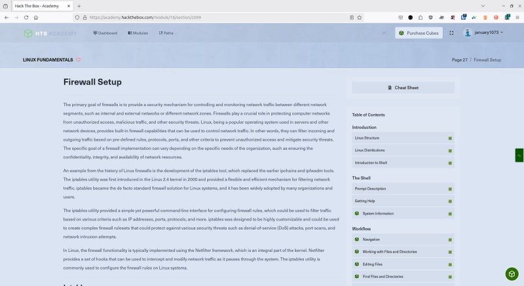Viewport: 524px width, 286px height.
Task: Open the Firefox hamburger application menu
Action: (x=517, y=18)
